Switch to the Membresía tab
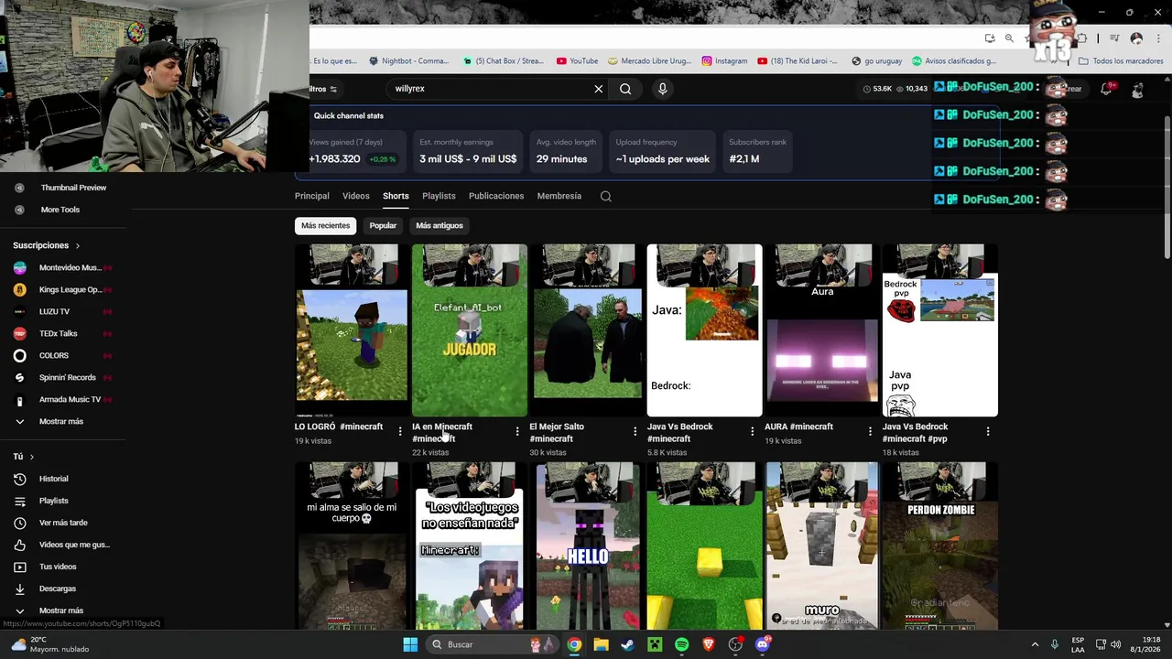1172x659 pixels. 559,196
